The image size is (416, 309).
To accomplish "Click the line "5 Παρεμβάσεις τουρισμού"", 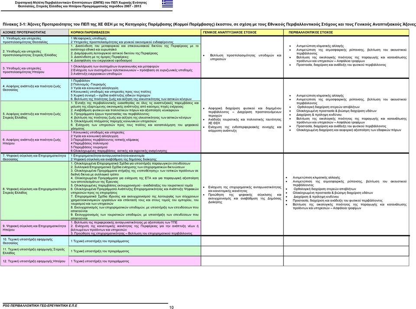I will point(89,147).
